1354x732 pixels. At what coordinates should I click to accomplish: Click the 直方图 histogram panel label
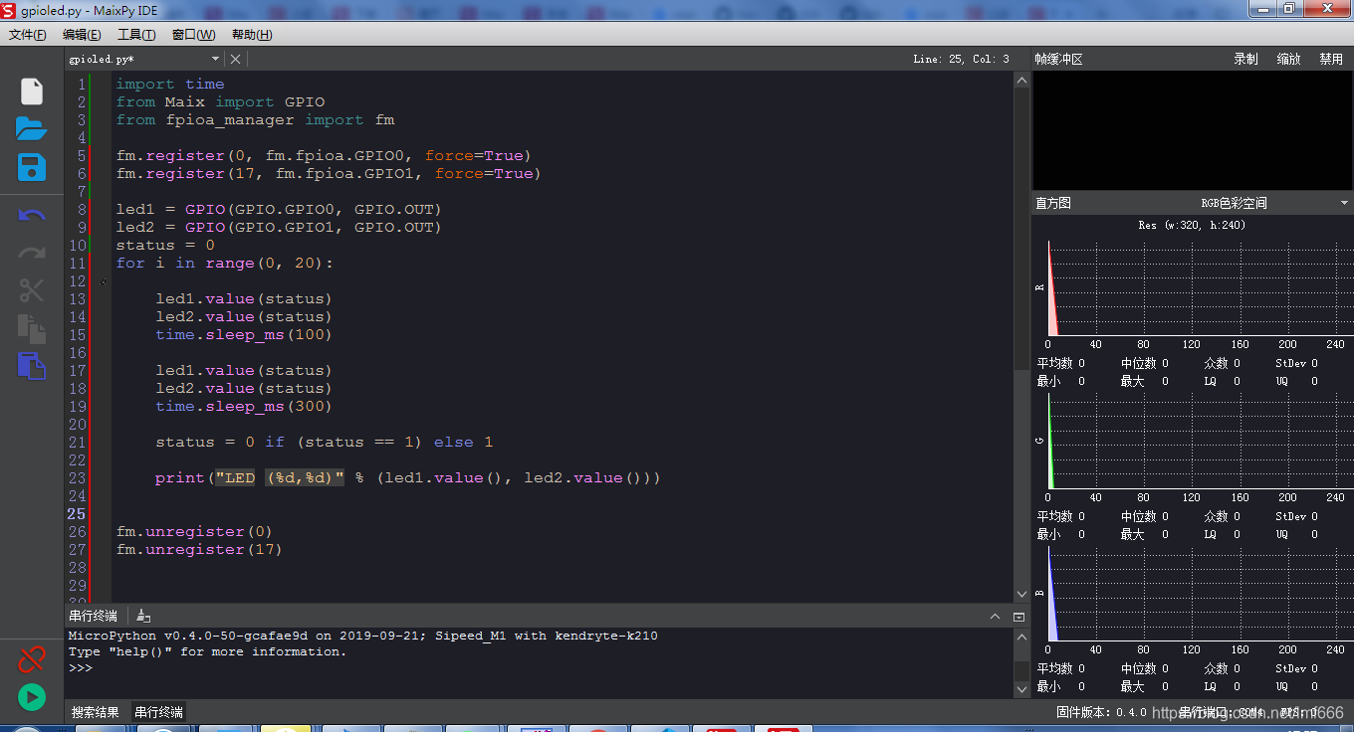(x=1053, y=203)
